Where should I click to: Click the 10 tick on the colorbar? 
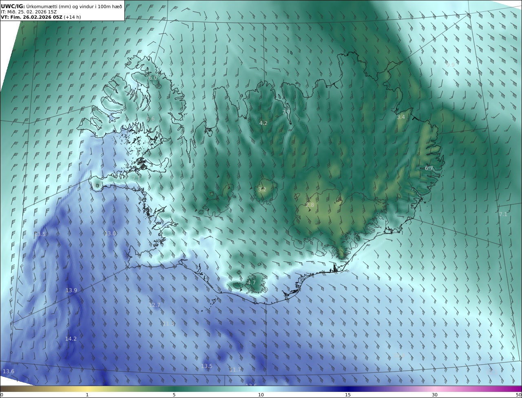(261, 395)
